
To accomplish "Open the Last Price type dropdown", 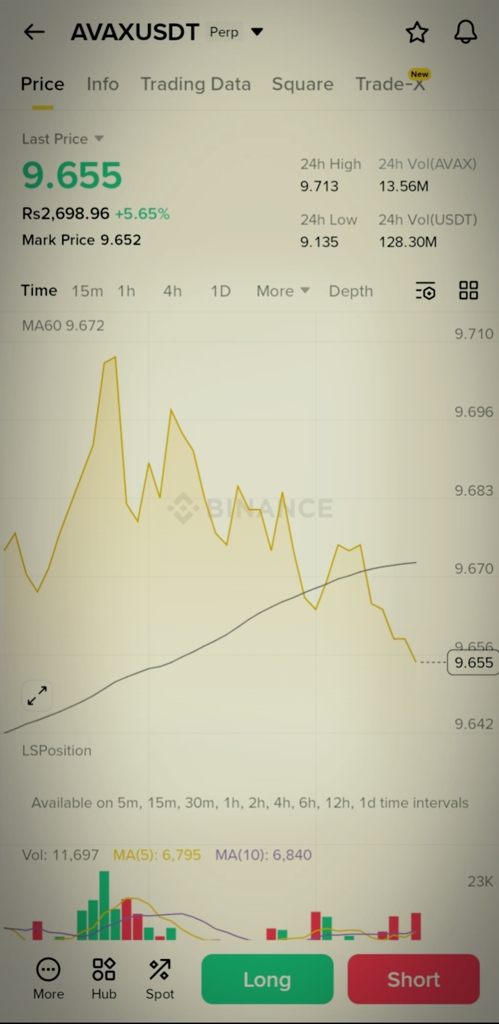I will [99, 139].
